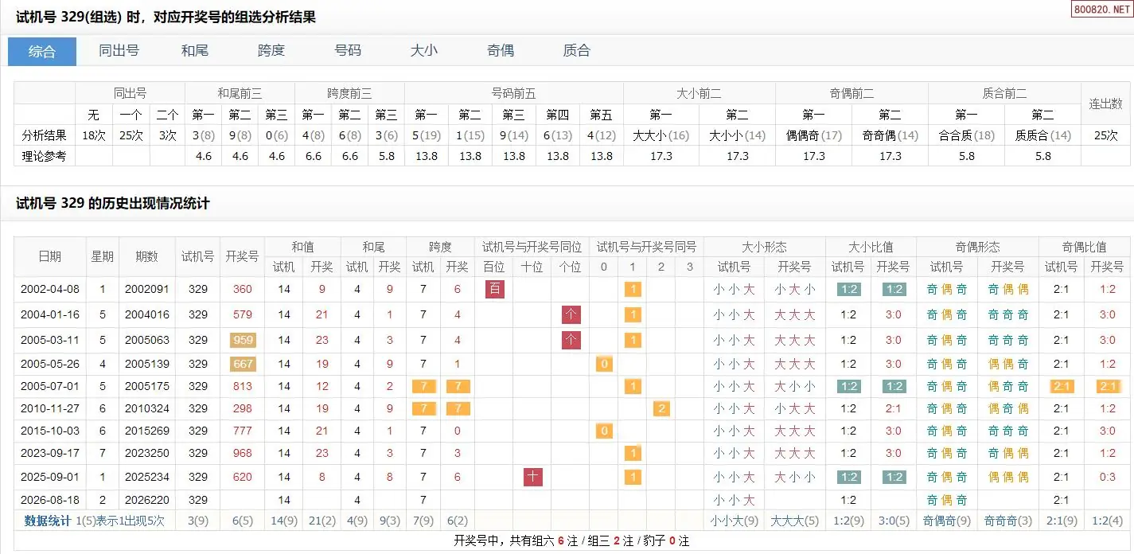Click draw number 777
The image size is (1134, 554).
243,431
